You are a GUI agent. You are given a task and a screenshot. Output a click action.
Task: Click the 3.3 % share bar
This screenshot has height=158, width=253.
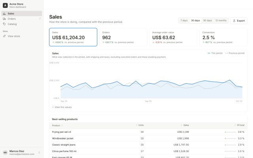230,139
